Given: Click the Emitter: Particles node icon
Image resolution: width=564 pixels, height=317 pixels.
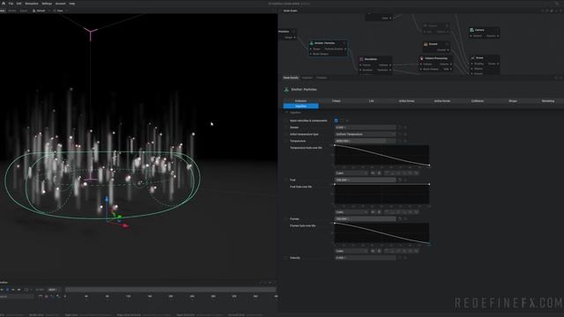Looking at the screenshot, I should click(311, 43).
